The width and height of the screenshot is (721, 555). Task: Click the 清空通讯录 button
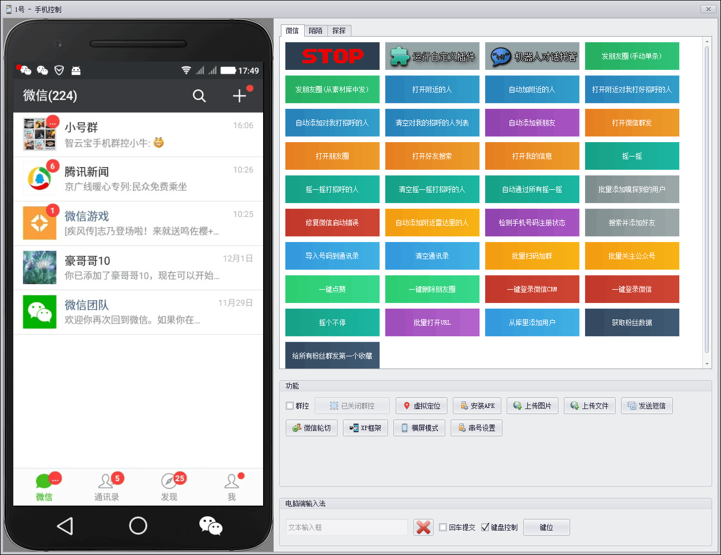432,256
